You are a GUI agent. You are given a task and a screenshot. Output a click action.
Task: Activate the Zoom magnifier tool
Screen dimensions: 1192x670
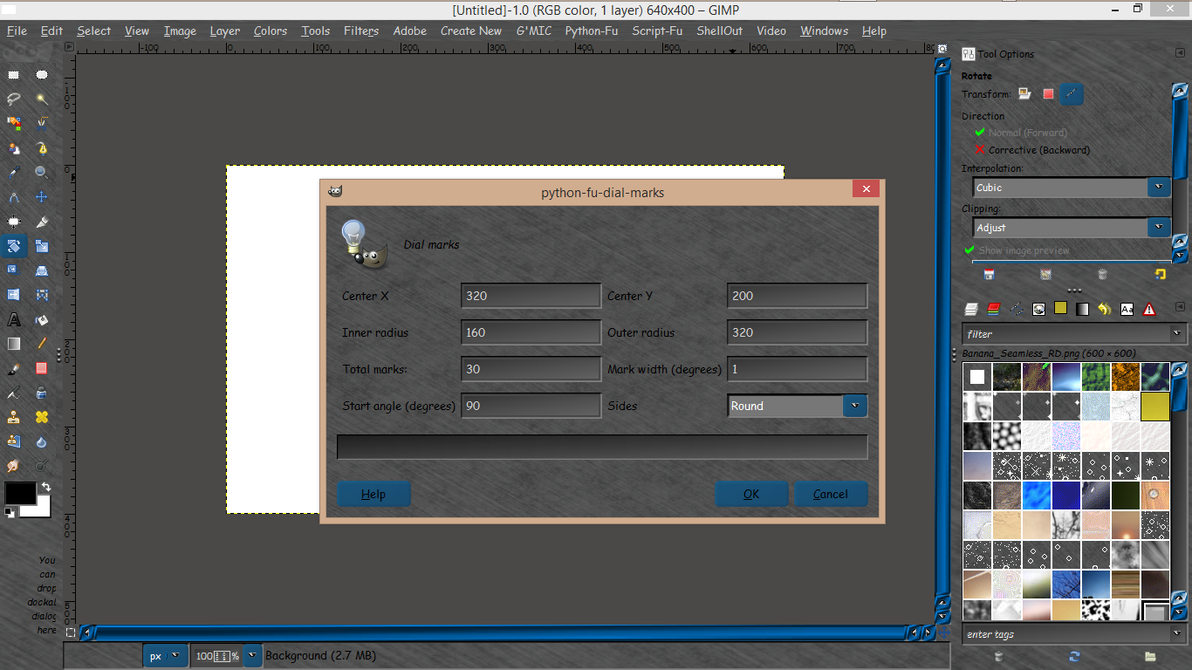41,173
